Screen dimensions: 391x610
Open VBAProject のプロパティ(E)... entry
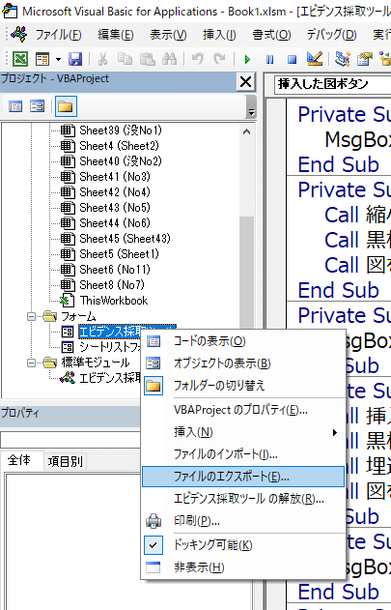click(x=243, y=410)
